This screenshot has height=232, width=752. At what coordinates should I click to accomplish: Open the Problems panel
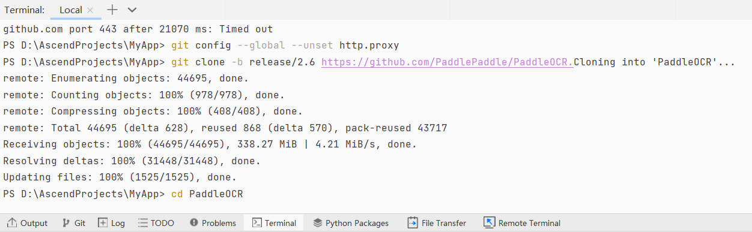(213, 223)
